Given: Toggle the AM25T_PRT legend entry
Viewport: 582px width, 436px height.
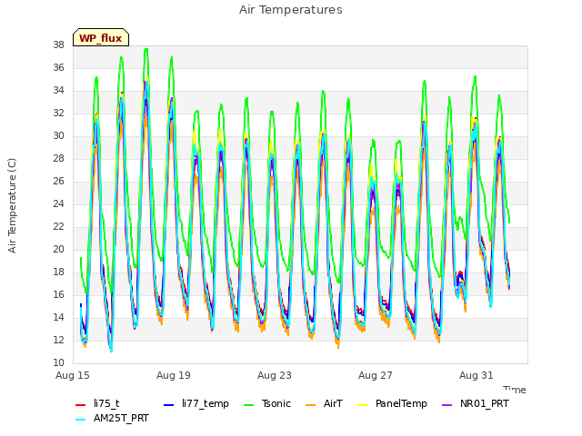Looking at the screenshot, I should click(112, 418).
